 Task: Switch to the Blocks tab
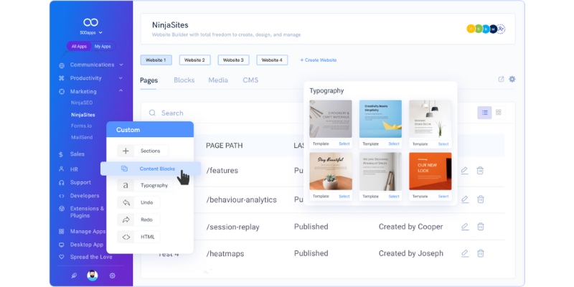[x=184, y=80]
